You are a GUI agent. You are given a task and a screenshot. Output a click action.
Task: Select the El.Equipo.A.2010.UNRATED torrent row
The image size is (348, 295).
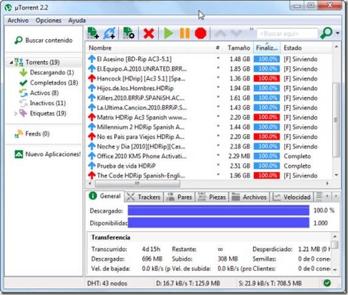tap(209, 69)
